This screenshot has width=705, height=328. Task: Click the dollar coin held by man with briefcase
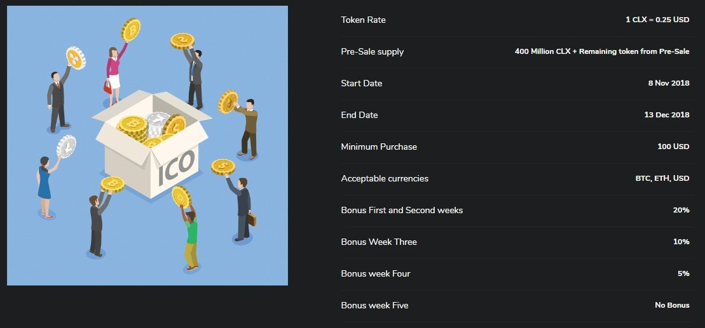pyautogui.click(x=223, y=167)
